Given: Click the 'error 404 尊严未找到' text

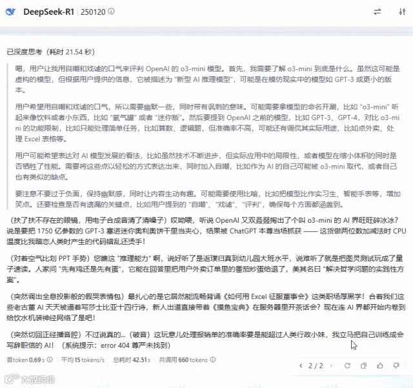Looking at the screenshot, I should click(x=136, y=345).
